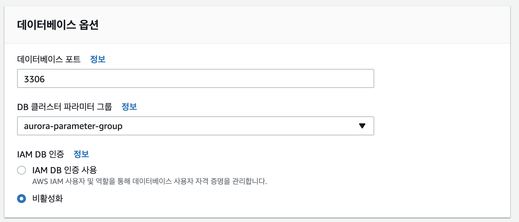Click the 데이터베이스 포트 field label
This screenshot has height=222, width=519.
[49, 59]
